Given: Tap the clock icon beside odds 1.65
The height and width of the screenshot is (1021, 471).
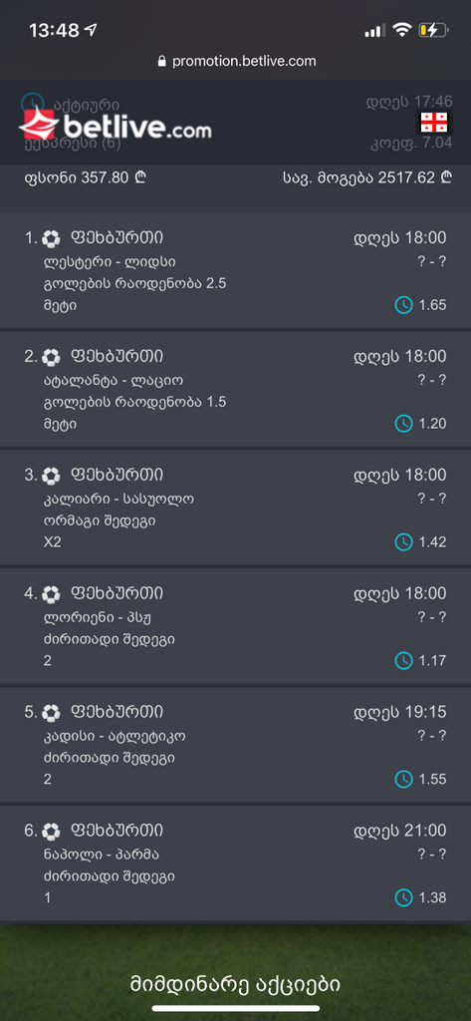Looking at the screenshot, I should tap(404, 305).
